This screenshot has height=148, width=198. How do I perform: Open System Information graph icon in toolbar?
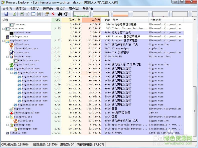[22, 14]
